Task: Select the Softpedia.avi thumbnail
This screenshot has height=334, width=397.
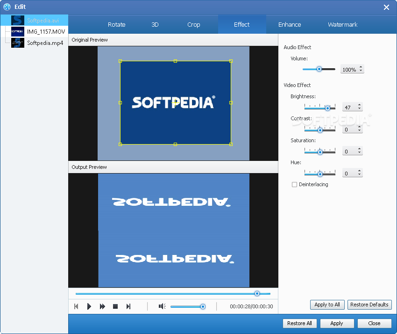Action: 18,20
